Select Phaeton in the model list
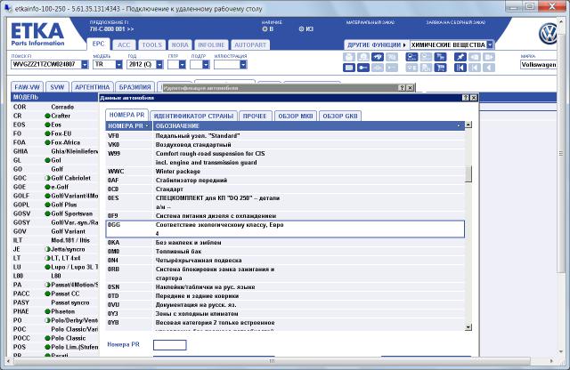 54,311
